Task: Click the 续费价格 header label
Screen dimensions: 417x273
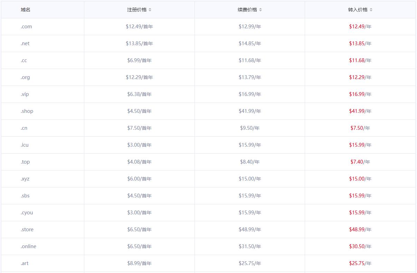Action: 247,10
